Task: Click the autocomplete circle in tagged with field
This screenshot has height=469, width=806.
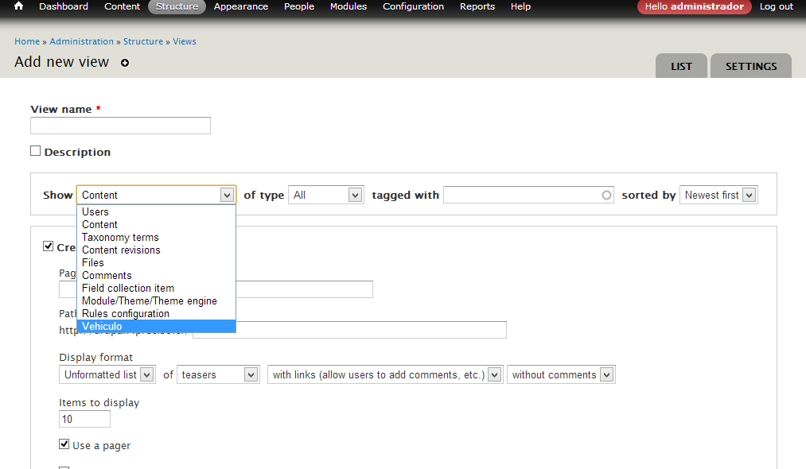Action: coord(606,195)
